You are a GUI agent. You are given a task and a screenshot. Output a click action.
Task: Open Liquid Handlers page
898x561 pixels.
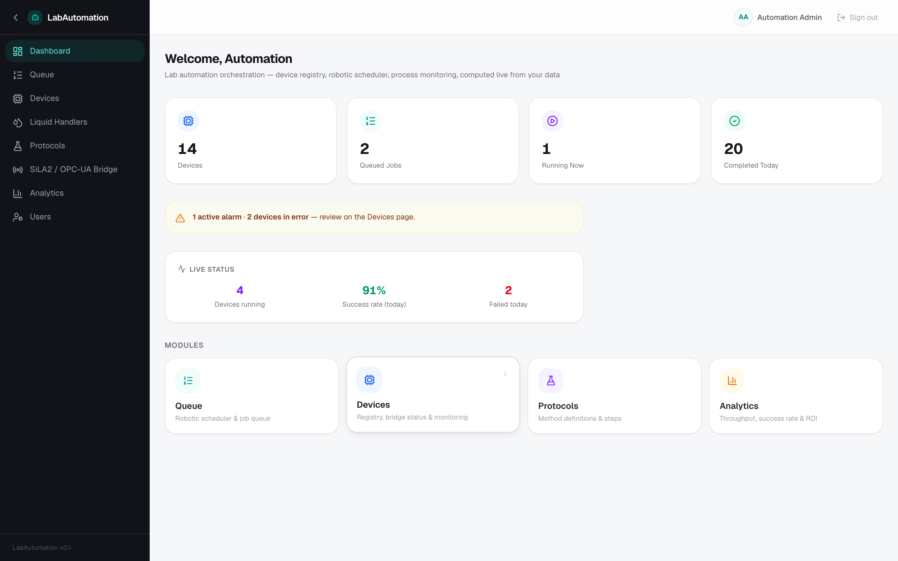75,122
